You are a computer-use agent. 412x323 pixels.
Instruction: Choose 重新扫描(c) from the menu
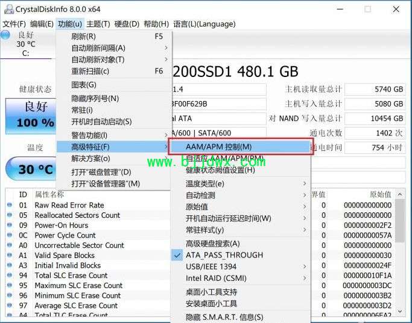[114, 71]
